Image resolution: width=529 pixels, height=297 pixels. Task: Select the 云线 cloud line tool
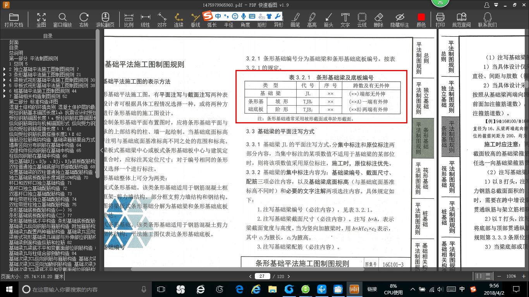pyautogui.click(x=362, y=20)
